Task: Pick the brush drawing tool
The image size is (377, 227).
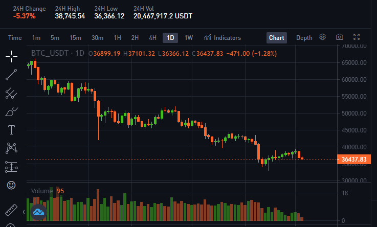Action: click(11, 111)
